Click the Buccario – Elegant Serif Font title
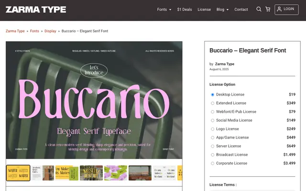The width and height of the screenshot is (306, 191). [248, 51]
